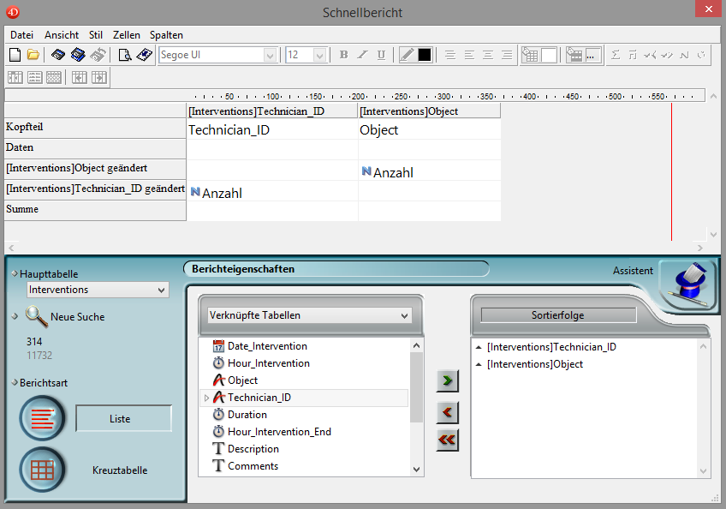The width and height of the screenshot is (726, 509).
Task: Click the open folder toolbar icon
Action: click(x=33, y=55)
